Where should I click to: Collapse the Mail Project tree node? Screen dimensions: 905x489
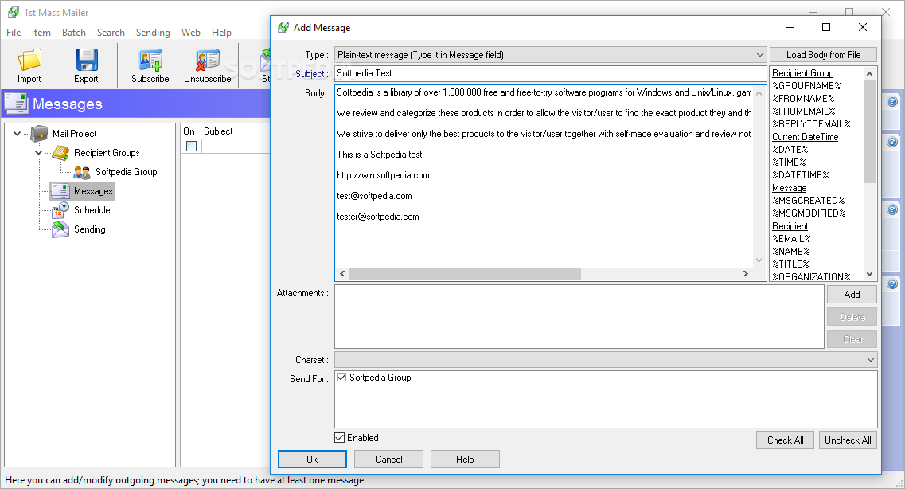click(x=18, y=133)
